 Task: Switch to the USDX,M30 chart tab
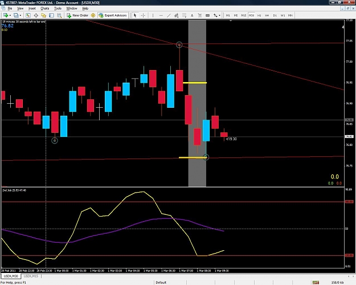(11, 276)
